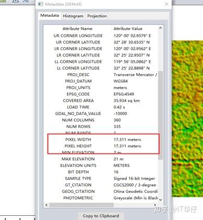Select the Metadata tab
Screen dimensions: 203x220
click(50, 15)
